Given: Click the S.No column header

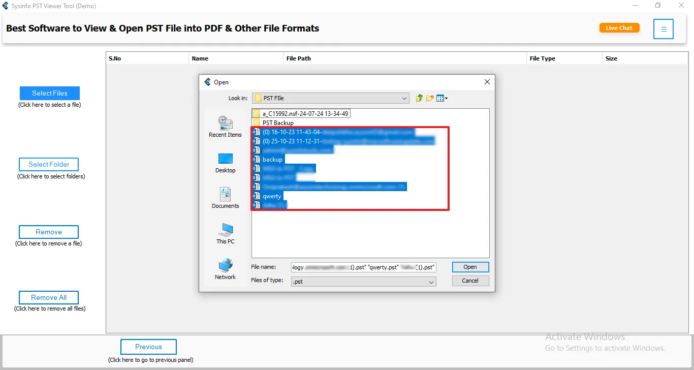Looking at the screenshot, I should pyautogui.click(x=147, y=58).
